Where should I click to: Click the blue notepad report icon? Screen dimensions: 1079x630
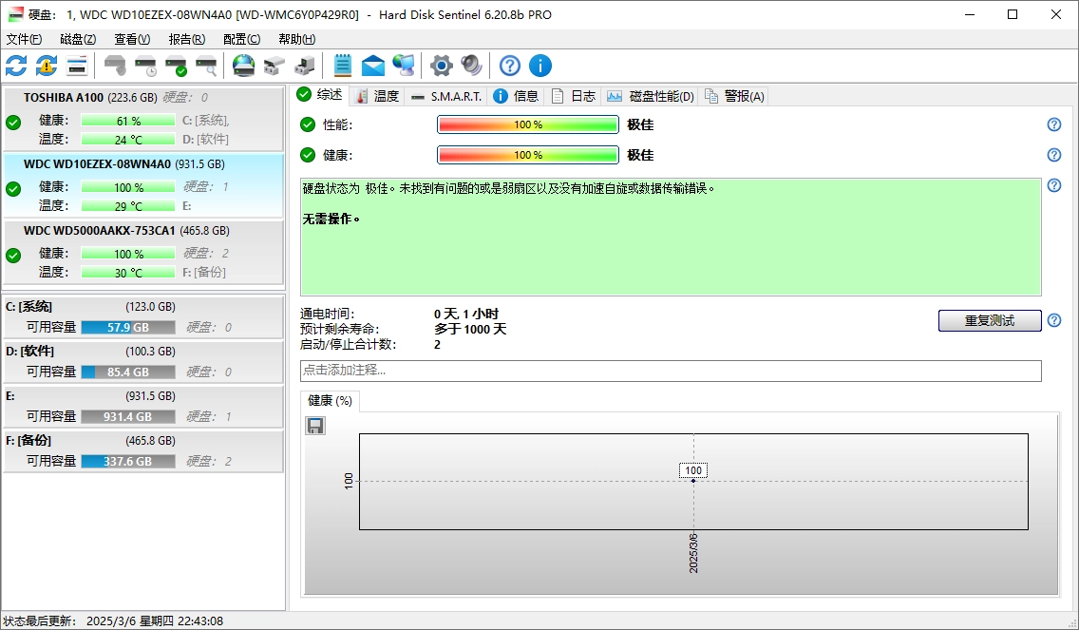(x=343, y=66)
